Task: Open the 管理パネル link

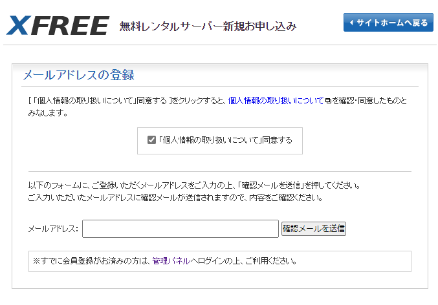Action: [x=171, y=261]
